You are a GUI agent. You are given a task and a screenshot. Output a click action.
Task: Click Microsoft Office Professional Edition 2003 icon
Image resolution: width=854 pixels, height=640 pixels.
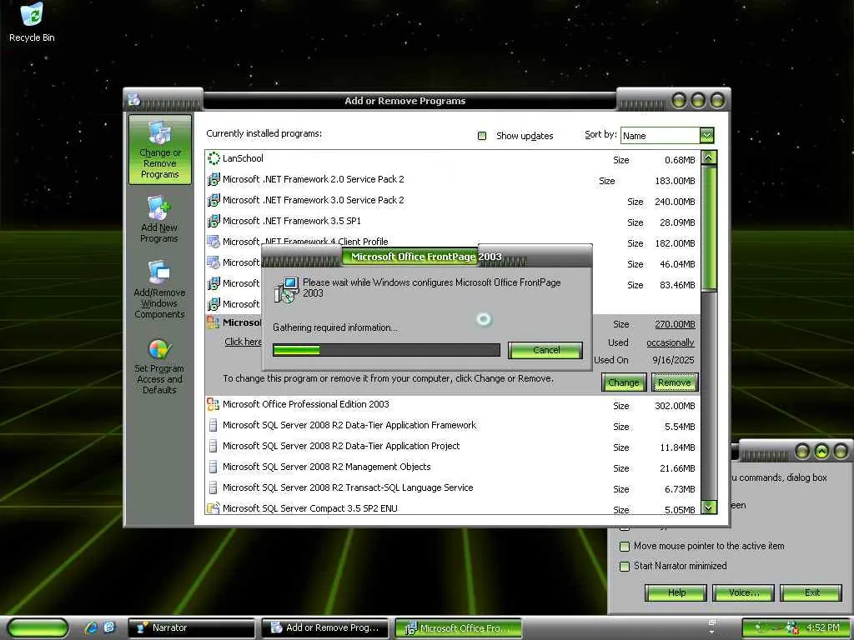[x=213, y=404]
